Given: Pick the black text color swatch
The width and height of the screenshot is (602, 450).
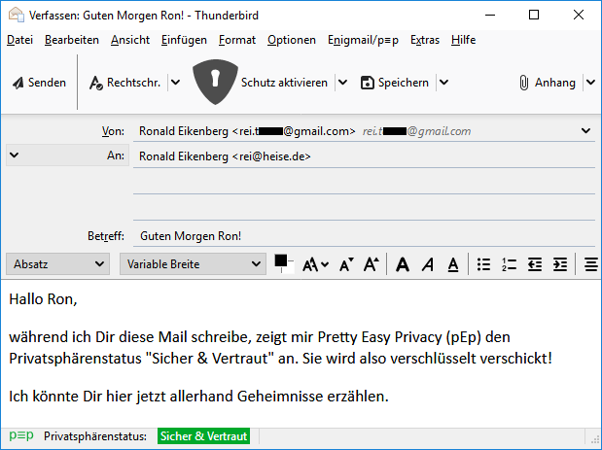Looking at the screenshot, I should (x=281, y=260).
